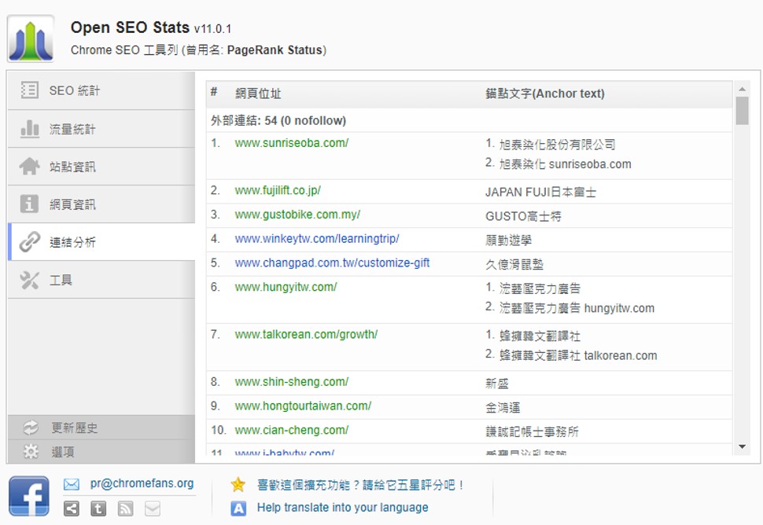The height and width of the screenshot is (525, 763).
Task: Click the blue email envelope icon
Action: pyautogui.click(x=71, y=484)
